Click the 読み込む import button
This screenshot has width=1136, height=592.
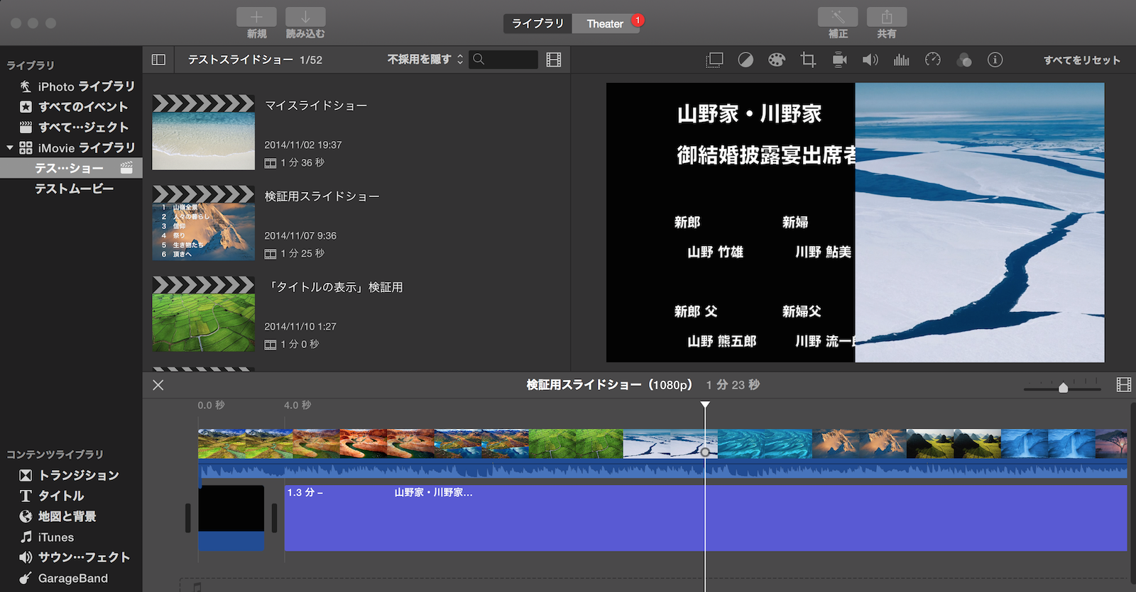[305, 18]
